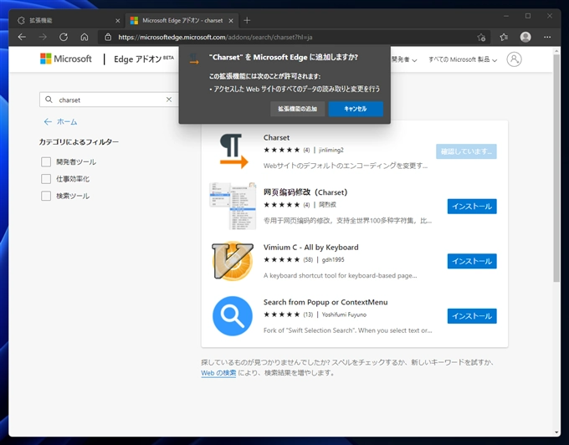
Task: Click the Vimium C extension icon
Action: 233,261
